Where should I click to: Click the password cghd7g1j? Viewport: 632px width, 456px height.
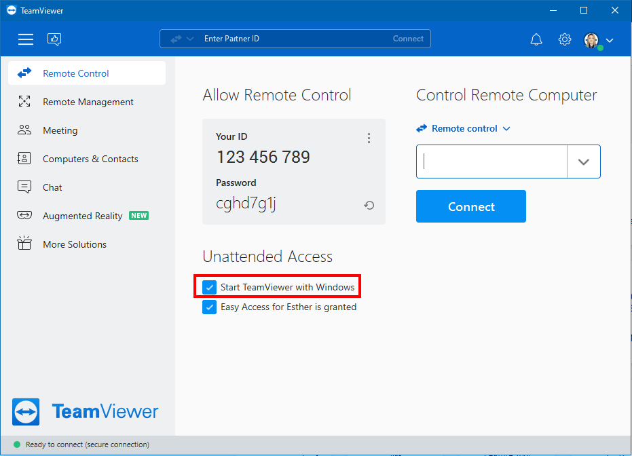pyautogui.click(x=246, y=204)
